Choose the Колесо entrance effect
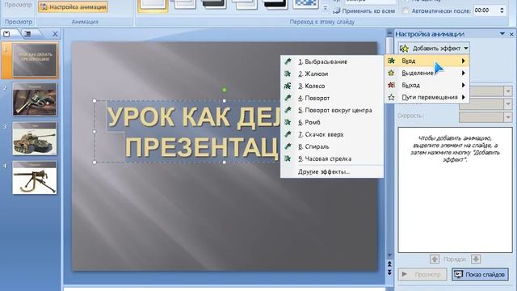Screen dimensions: 517x291 coord(332,86)
